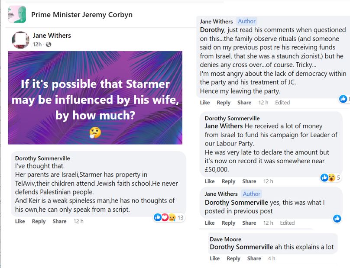Share Dorothy's comment about campaign money
350x268 pixels.
point(249,181)
